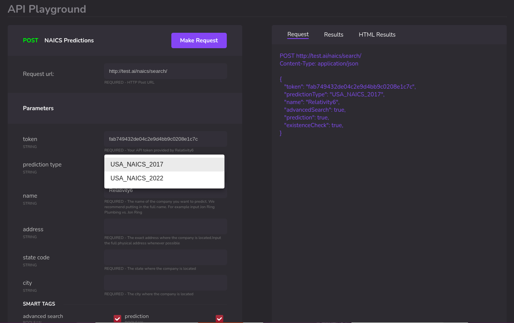Open the HTML Results tab
The width and height of the screenshot is (514, 323).
(377, 35)
